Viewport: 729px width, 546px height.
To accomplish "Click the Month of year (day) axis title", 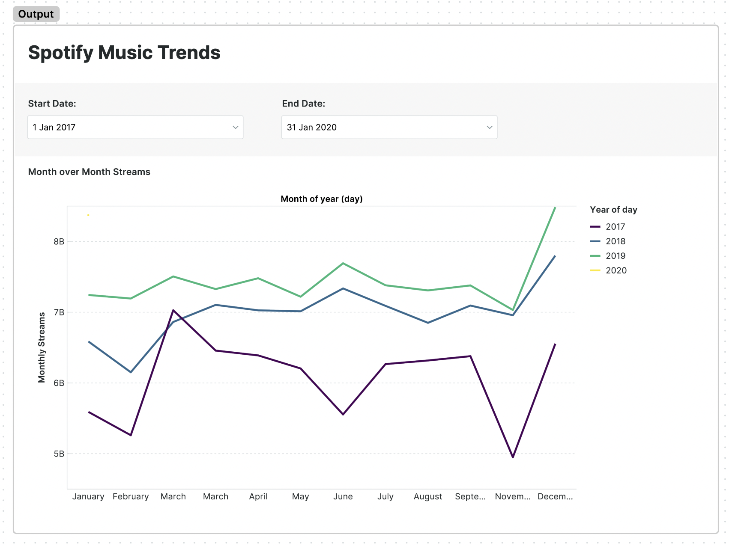I will (x=322, y=199).
